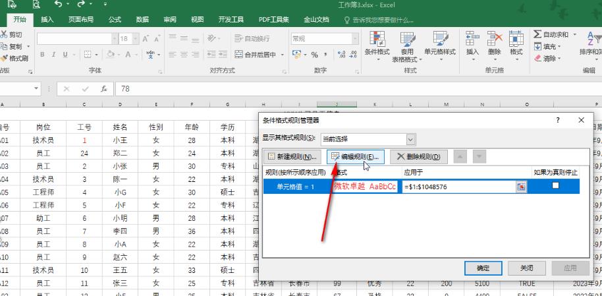Open the Fill (填充) dropdown
This screenshot has width=602, height=296.
tap(547, 47)
